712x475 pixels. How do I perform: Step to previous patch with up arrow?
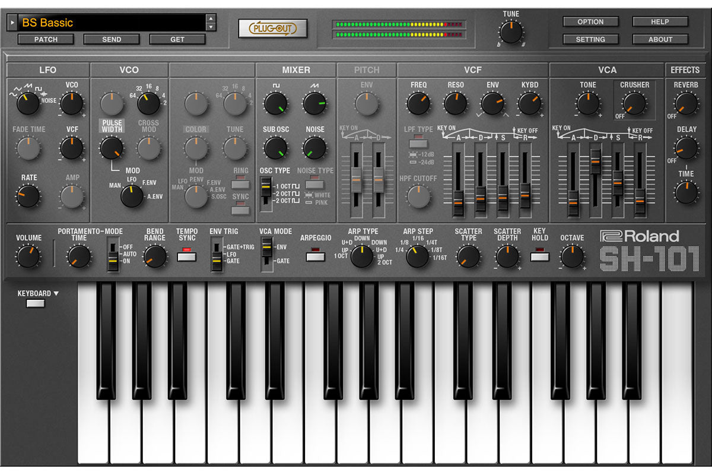(211, 19)
